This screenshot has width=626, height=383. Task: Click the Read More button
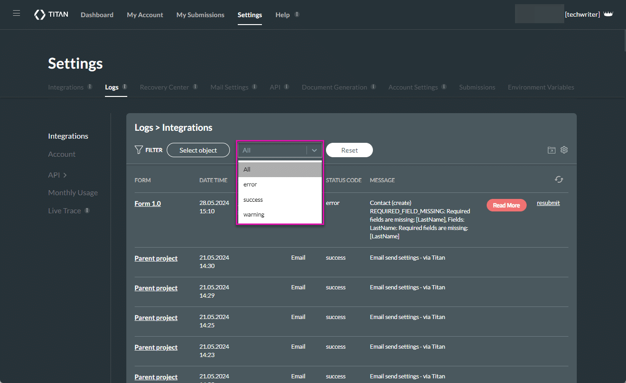point(506,205)
